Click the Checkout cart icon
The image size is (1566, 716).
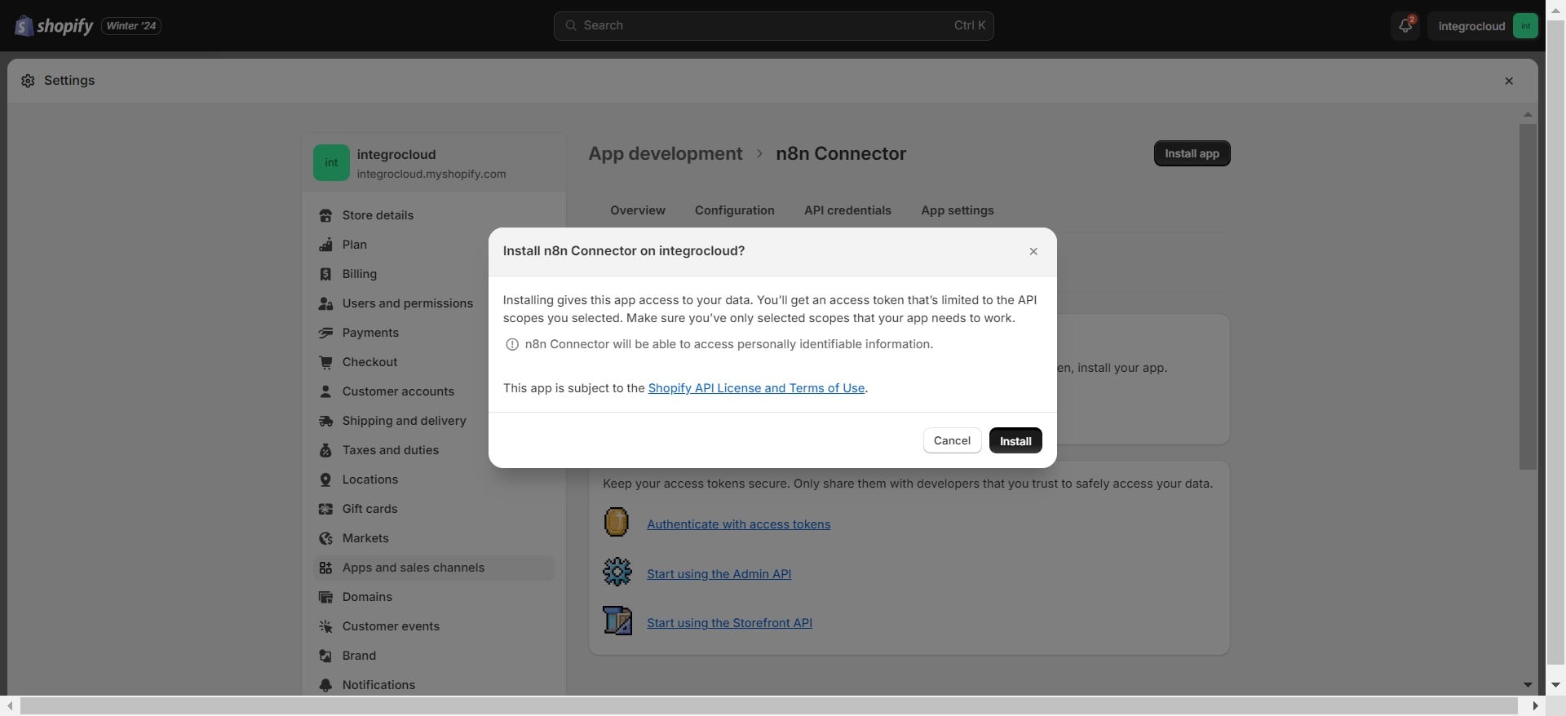point(325,362)
